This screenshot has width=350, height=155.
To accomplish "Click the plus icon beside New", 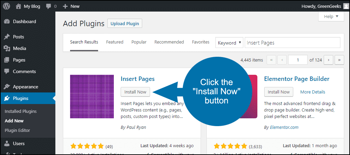I will [x=65, y=6].
